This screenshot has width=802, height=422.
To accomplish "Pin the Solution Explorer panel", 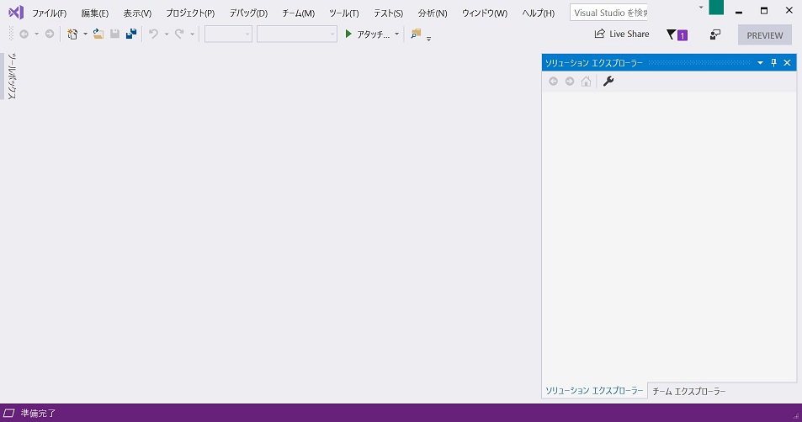I will click(x=774, y=62).
